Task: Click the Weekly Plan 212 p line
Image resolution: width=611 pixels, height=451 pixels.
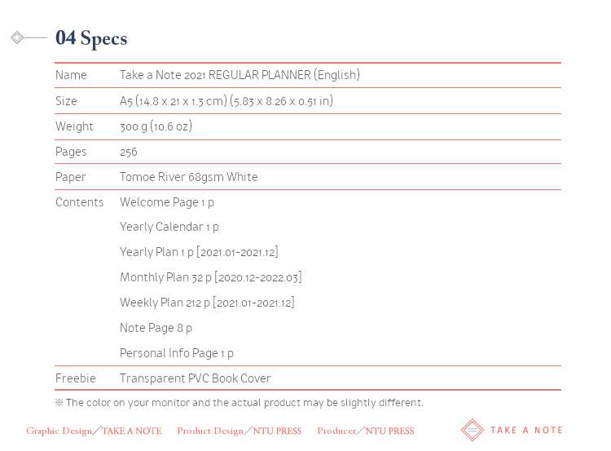Action: [207, 303]
